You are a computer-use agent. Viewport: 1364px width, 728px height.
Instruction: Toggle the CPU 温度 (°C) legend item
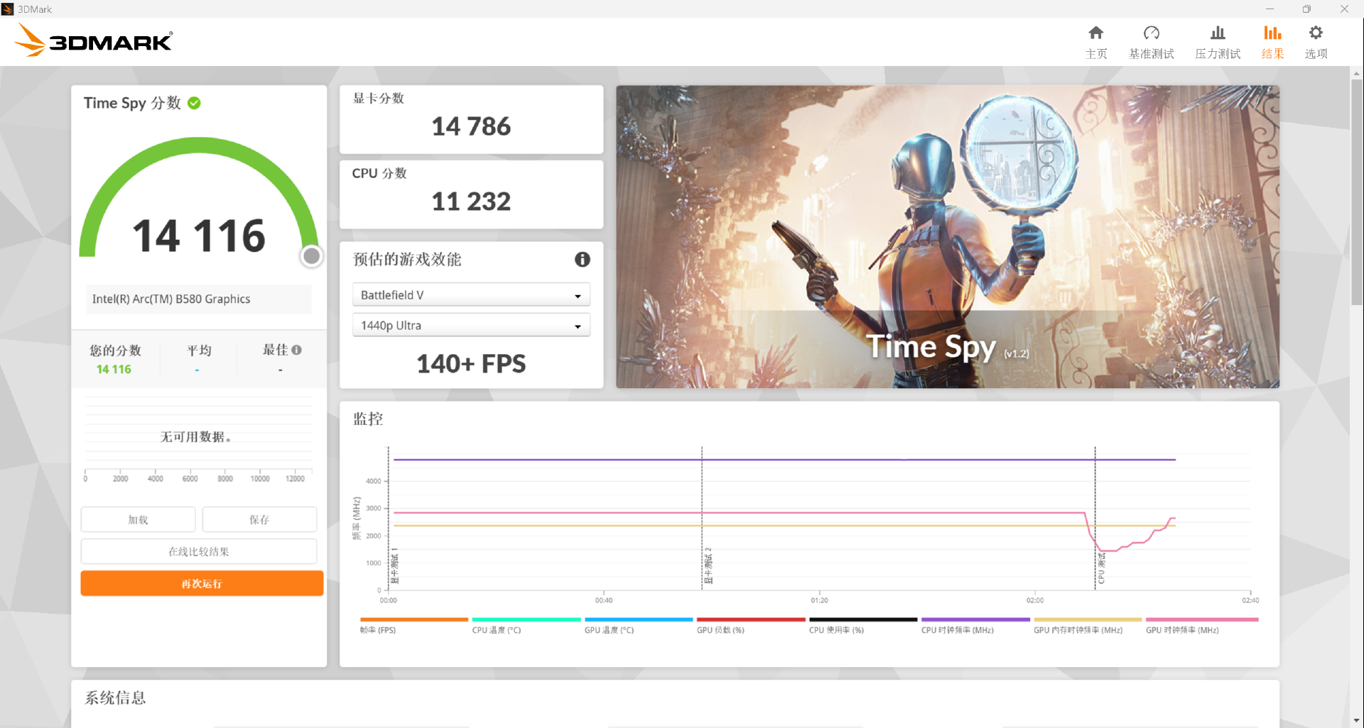[526, 626]
